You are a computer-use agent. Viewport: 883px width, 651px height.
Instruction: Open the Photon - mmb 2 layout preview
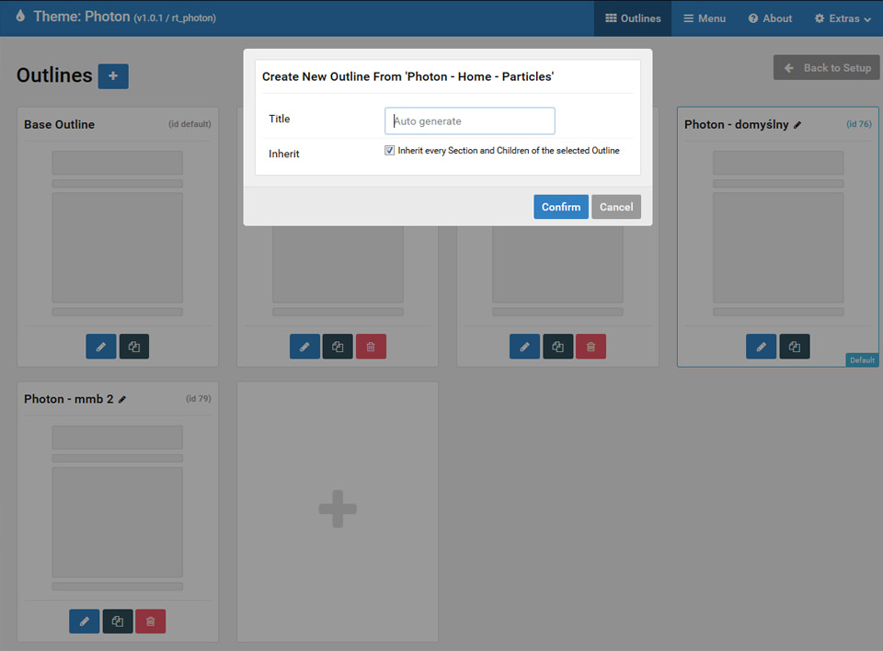click(118, 508)
